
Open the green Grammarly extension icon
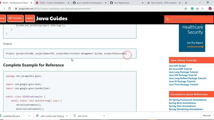[x=192, y=9]
